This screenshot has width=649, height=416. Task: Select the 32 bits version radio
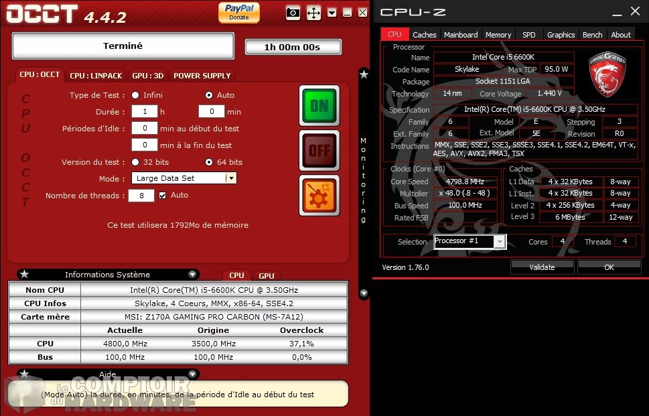[135, 162]
